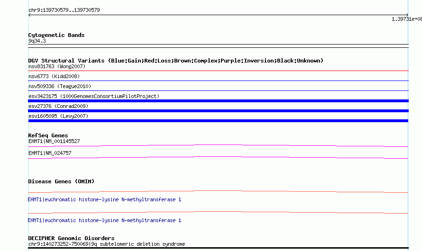Screen dimensions: 422x251
Task: Select the DGV Structural Variants track heading
Action: 176,61
